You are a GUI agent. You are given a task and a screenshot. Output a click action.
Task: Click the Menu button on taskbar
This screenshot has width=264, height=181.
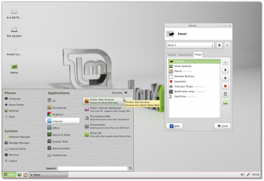[x=9, y=174]
